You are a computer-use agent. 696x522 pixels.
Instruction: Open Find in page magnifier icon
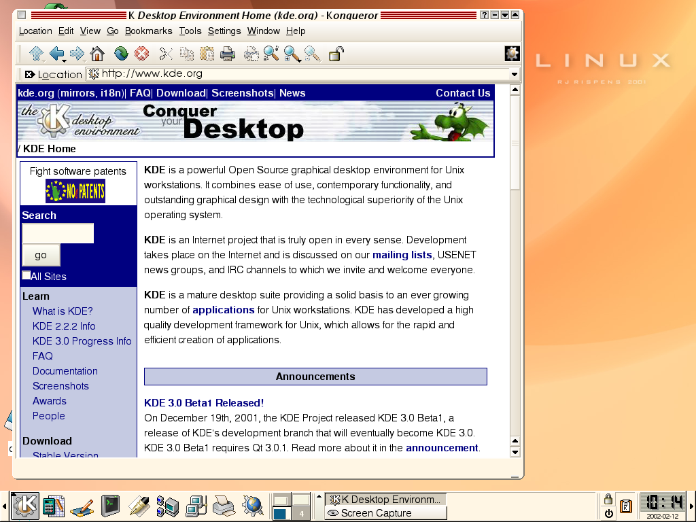271,53
